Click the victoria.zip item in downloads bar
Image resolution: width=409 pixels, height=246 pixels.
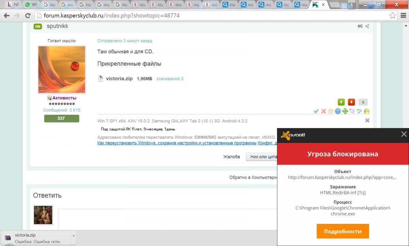pyautogui.click(x=38, y=238)
